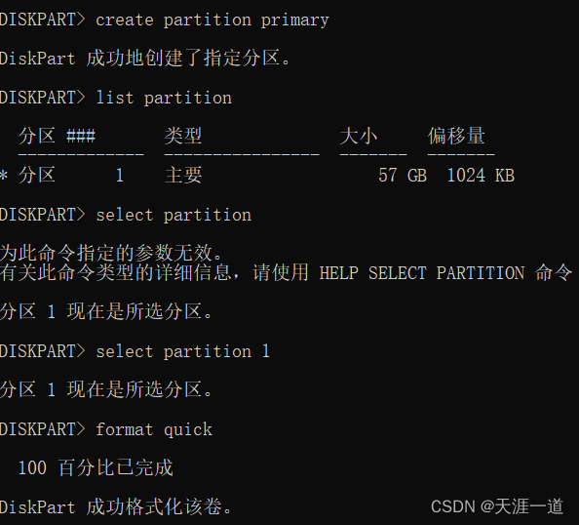
Task: Click the CSDN @天涯一道 watermark
Action: coord(497,506)
